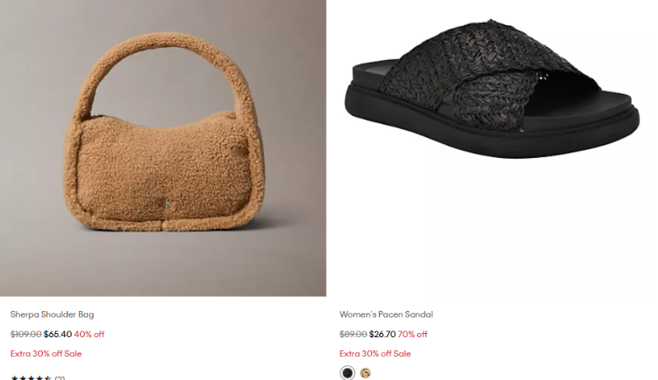The width and height of the screenshot is (658, 380).
Task: Open the black Pacen Sandal product image
Action: click(x=492, y=148)
